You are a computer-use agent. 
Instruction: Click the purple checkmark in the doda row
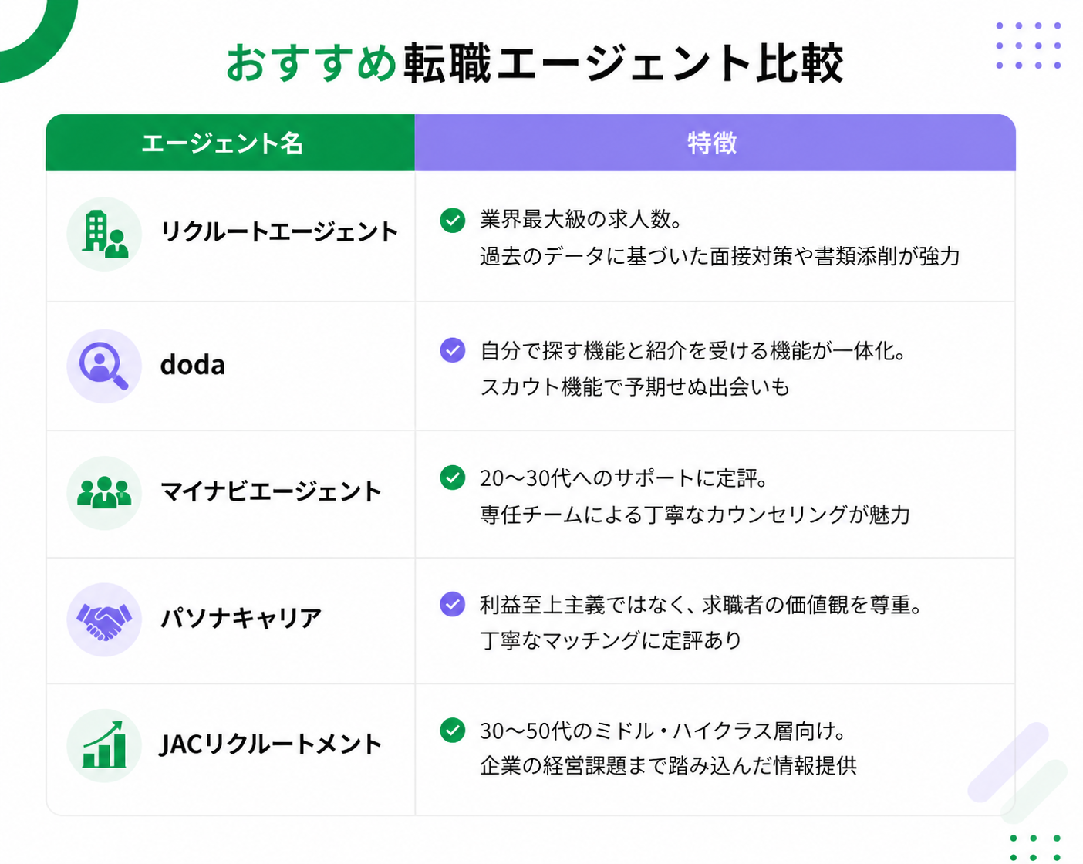pos(452,350)
